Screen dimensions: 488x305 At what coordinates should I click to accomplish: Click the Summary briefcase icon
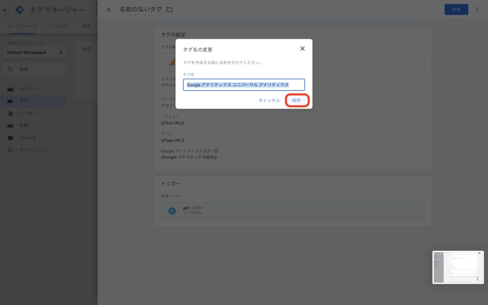pyautogui.click(x=10, y=89)
